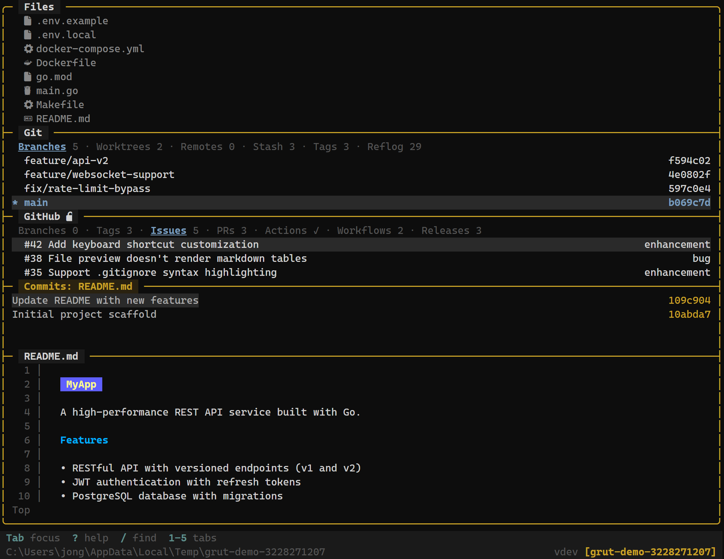The image size is (724, 559).
Task: Click the file icon beside .env.local
Action: tap(28, 35)
